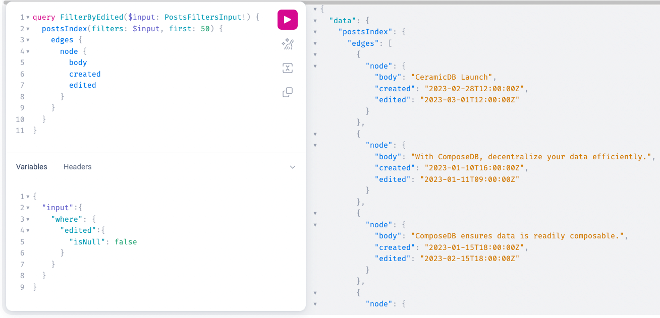Collapse the "postsIndex" object in results

[315, 32]
